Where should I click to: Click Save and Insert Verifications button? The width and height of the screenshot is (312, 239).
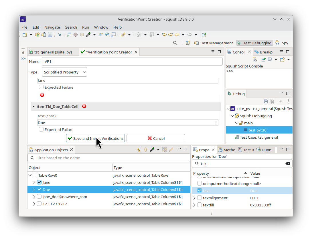(x=95, y=138)
